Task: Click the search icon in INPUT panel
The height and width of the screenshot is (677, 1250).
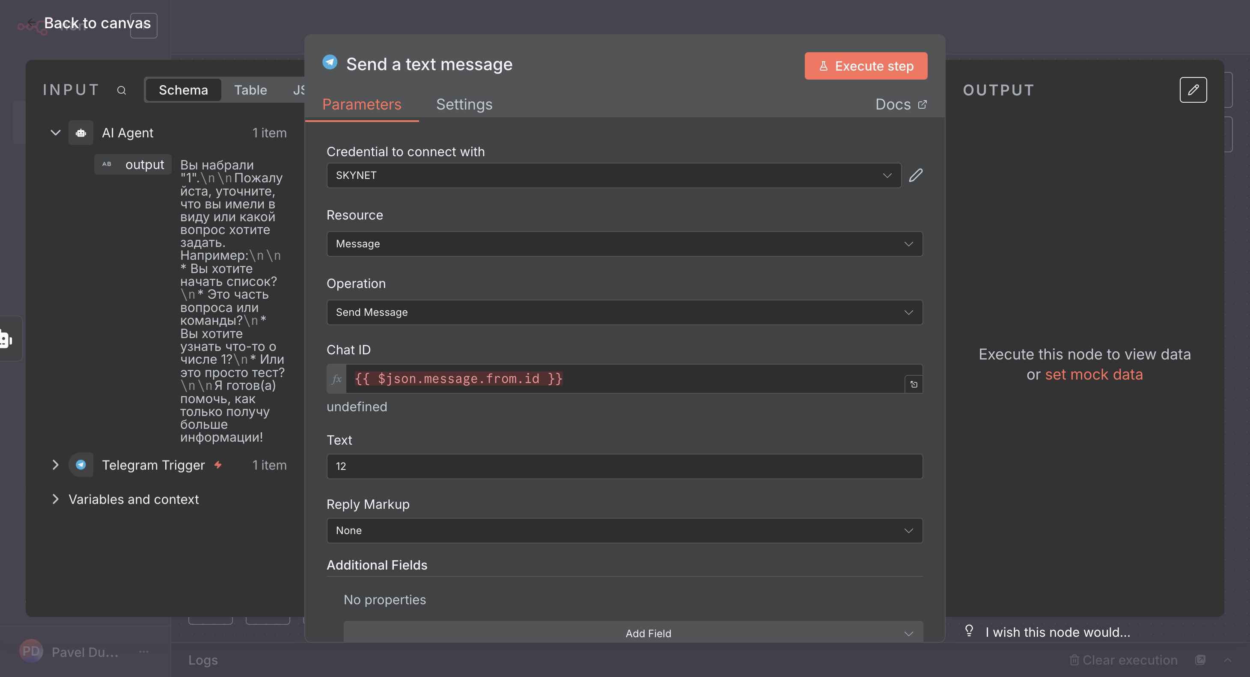Action: (121, 90)
